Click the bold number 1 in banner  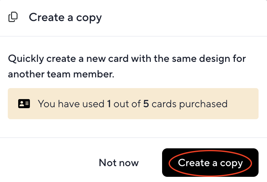109,104
